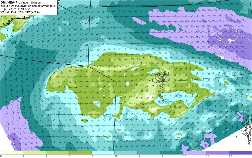
Task: Click the 'Vindur (10m) og' caption text
Action: [31, 3]
